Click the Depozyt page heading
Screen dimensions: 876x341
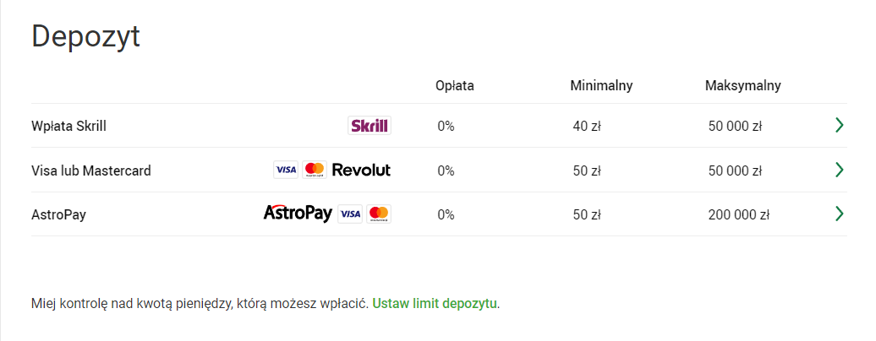85,37
